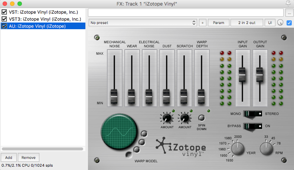
Task: Click the plus button beside presets
Action: (203, 23)
